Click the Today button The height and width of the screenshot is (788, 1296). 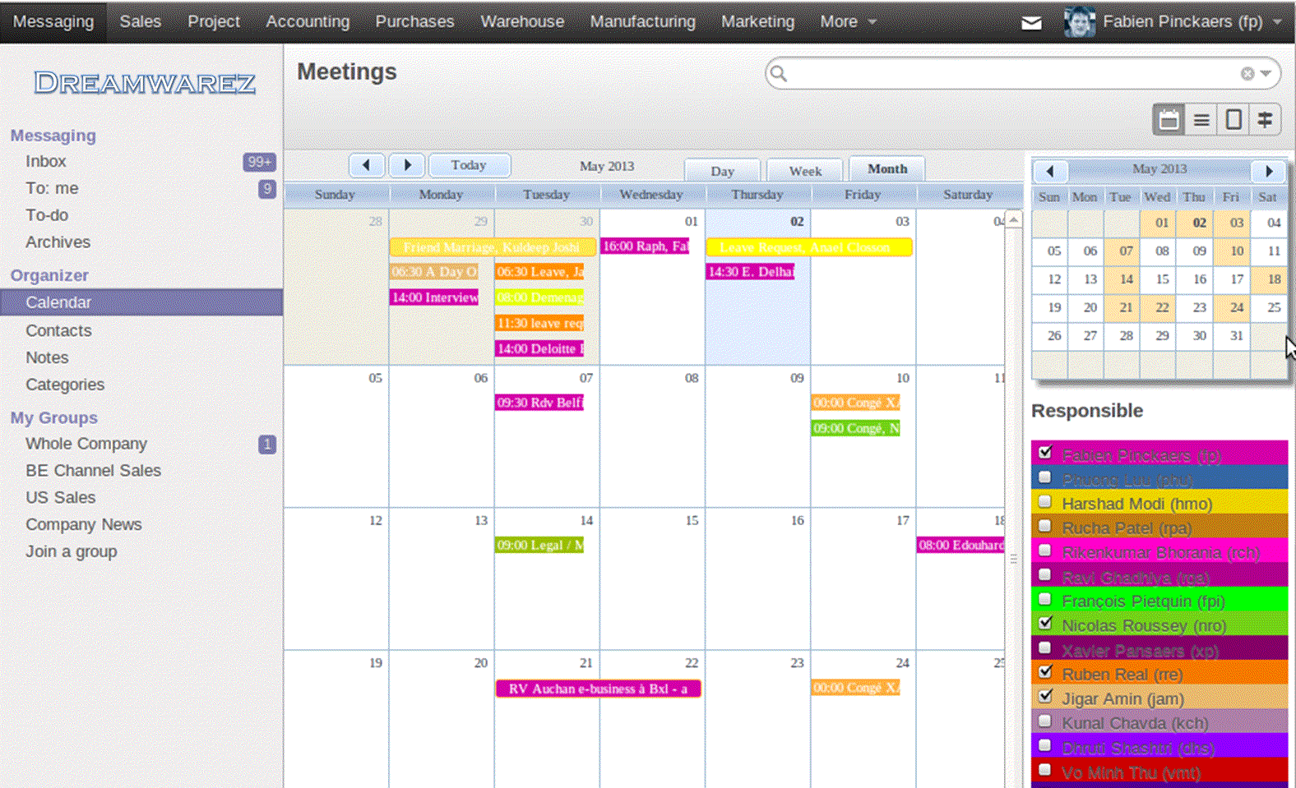pyautogui.click(x=469, y=165)
